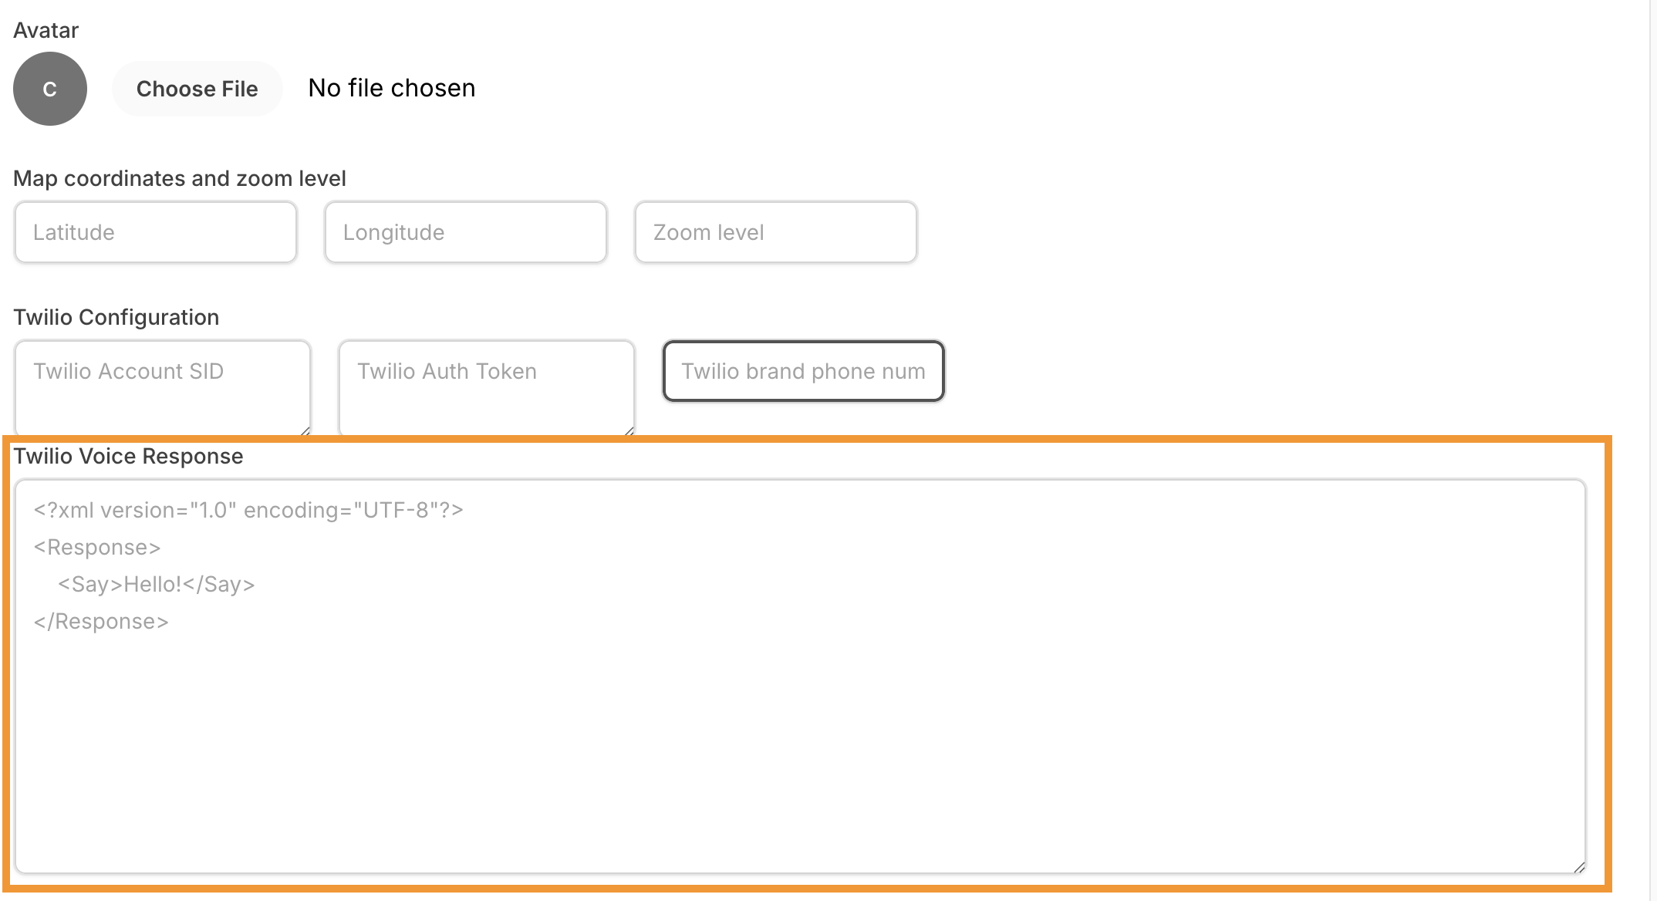This screenshot has width=1657, height=901.
Task: Click the Choose File button
Action: [197, 89]
